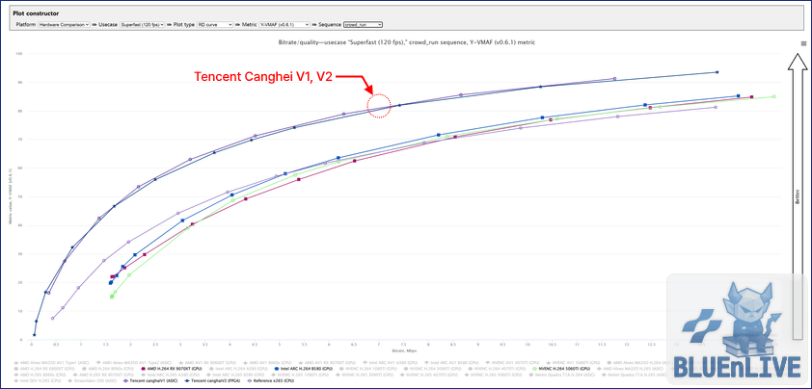Toggle Netint Quadra T1A H.264 (ASIC) legend entry
Image resolution: width=812 pixels, height=389 pixels.
tap(562, 375)
